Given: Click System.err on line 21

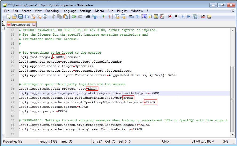Looking at the screenshot, I should [84, 66].
